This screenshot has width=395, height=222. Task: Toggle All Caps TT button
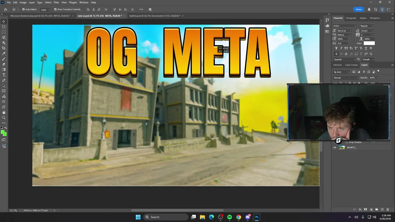point(346,48)
